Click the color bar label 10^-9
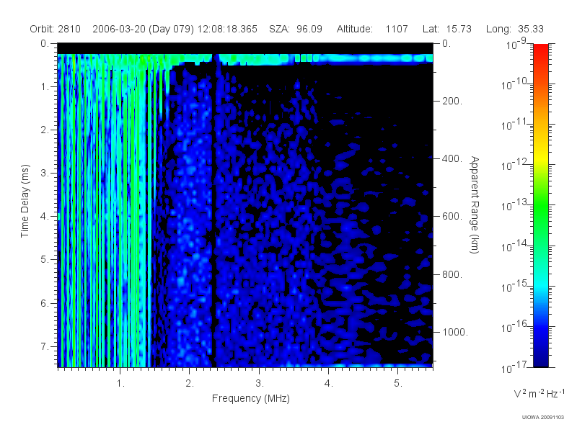Screen dimensions: 577x432 pyautogui.click(x=516, y=44)
